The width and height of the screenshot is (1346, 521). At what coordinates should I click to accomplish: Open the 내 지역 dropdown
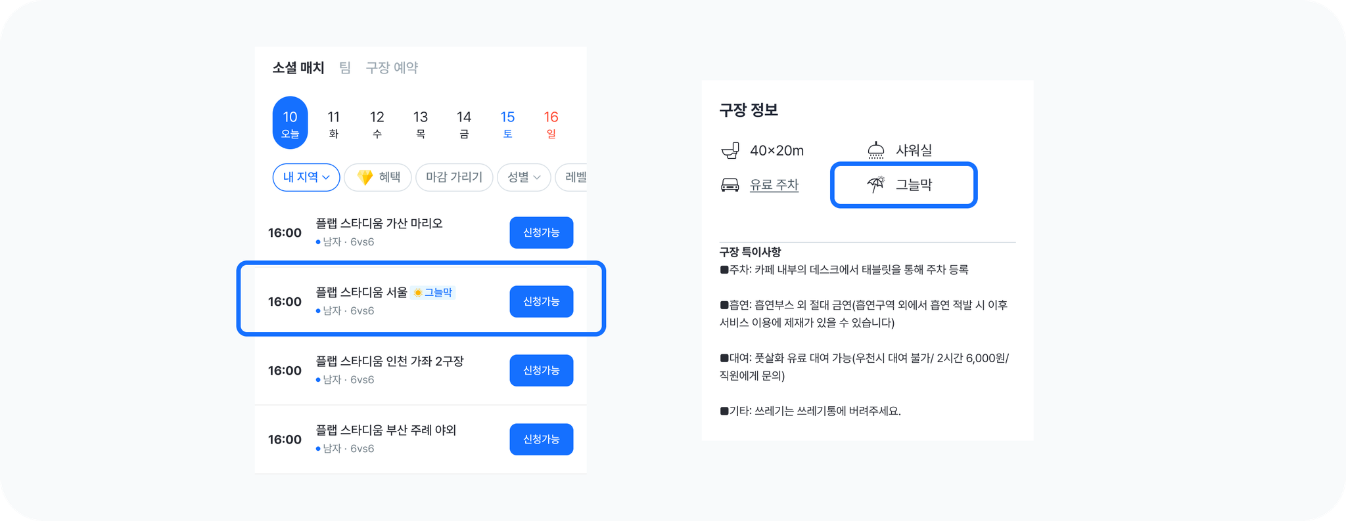pos(306,177)
